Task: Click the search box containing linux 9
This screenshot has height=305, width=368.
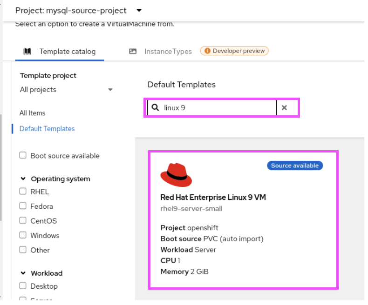Action: [217, 107]
